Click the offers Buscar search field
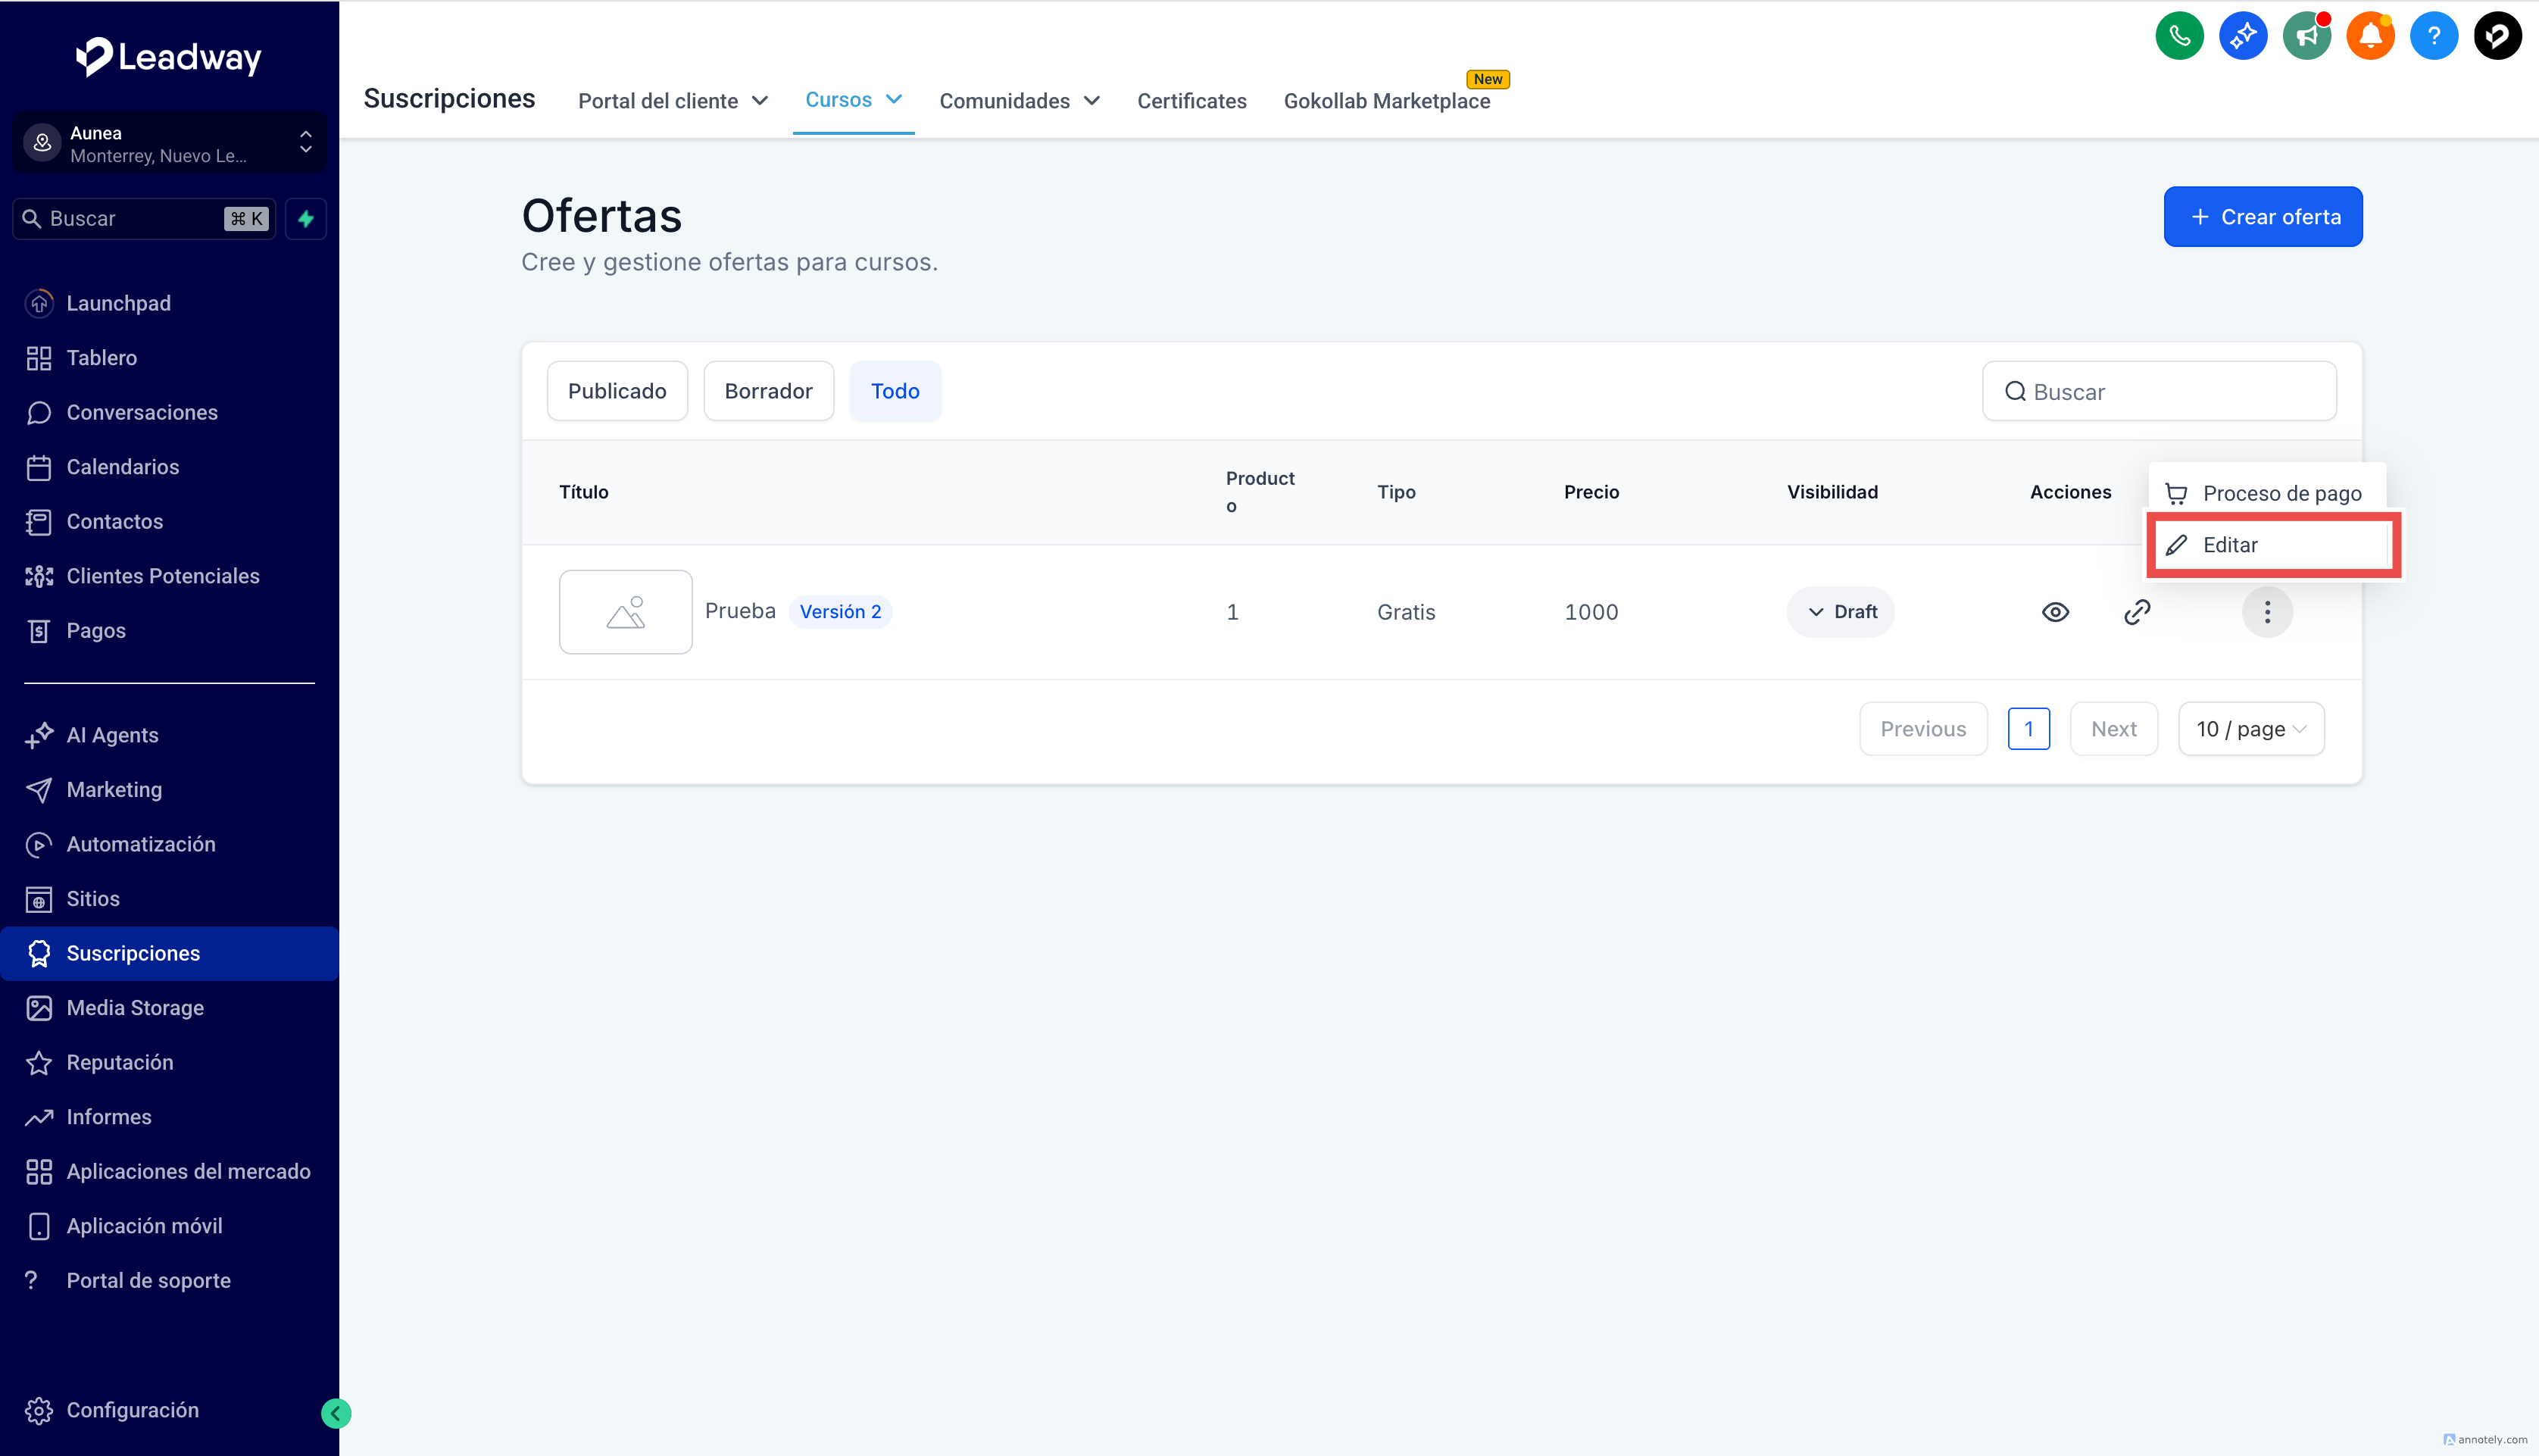2539x1456 pixels. click(x=2160, y=392)
